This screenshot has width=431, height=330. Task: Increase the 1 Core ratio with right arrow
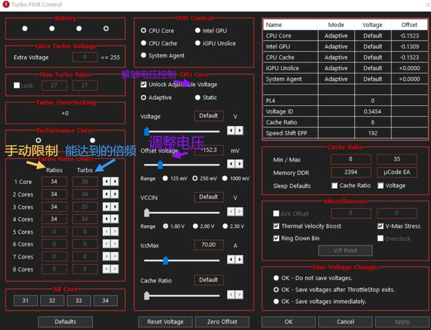(115, 181)
